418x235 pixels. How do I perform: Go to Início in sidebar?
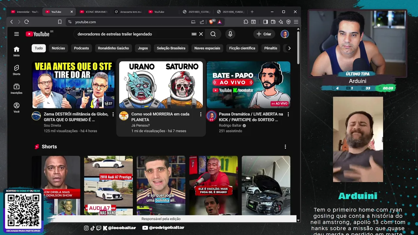pyautogui.click(x=16, y=51)
